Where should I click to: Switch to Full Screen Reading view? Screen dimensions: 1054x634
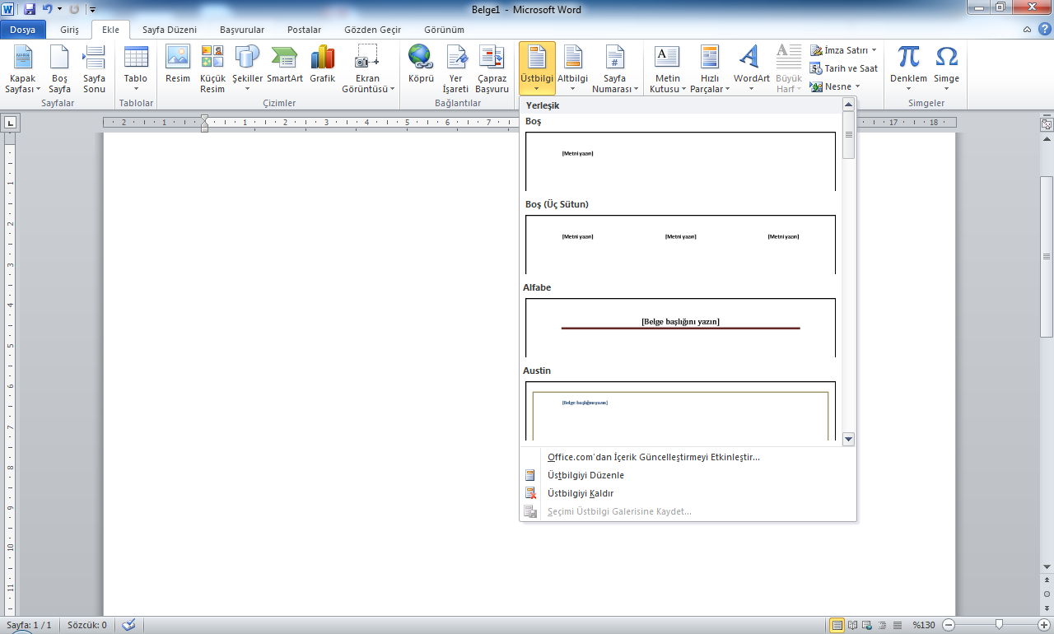click(x=853, y=625)
